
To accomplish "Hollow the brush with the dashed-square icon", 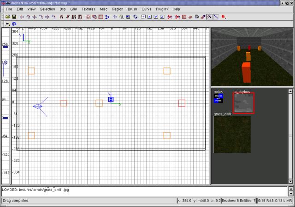I will [88, 17].
